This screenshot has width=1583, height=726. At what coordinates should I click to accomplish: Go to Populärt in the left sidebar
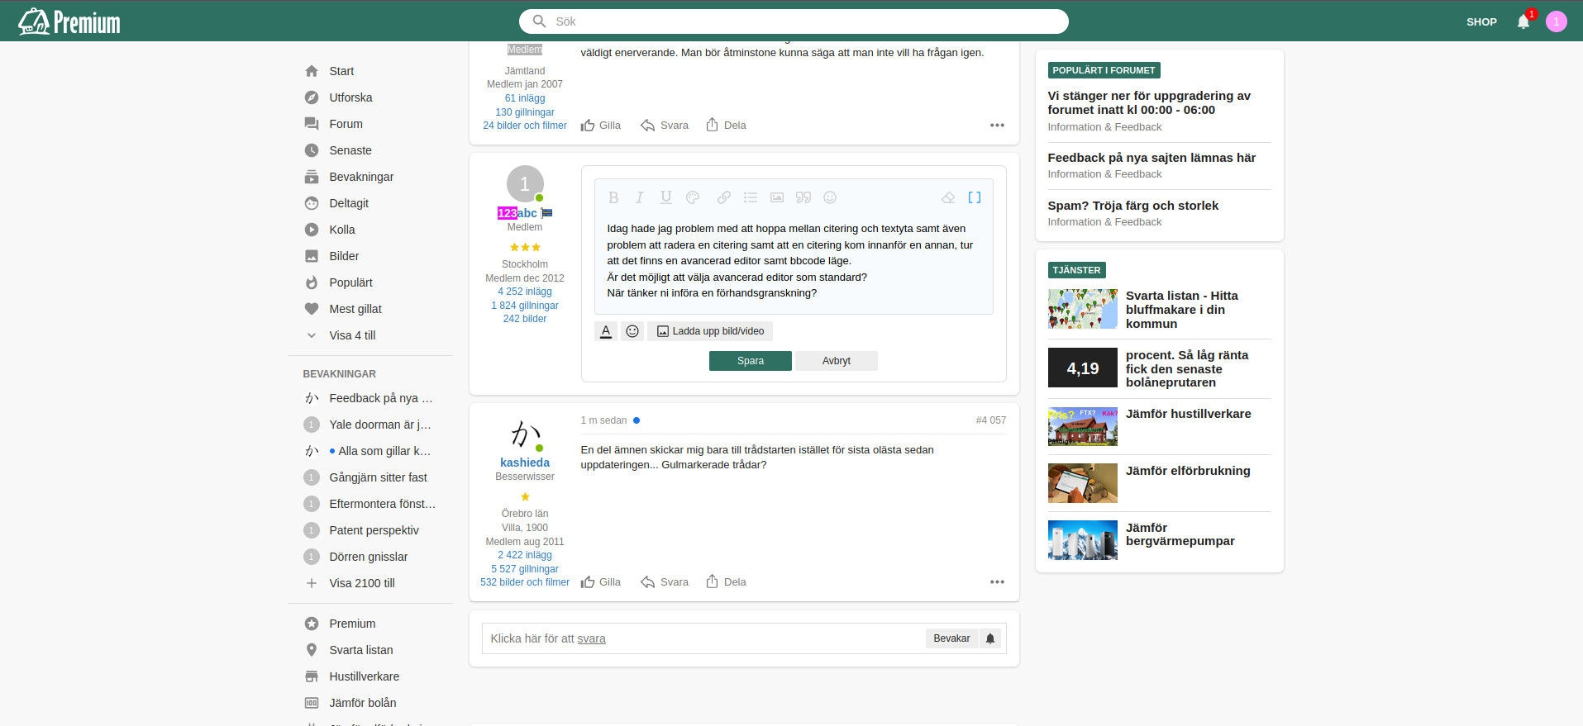[x=350, y=282]
